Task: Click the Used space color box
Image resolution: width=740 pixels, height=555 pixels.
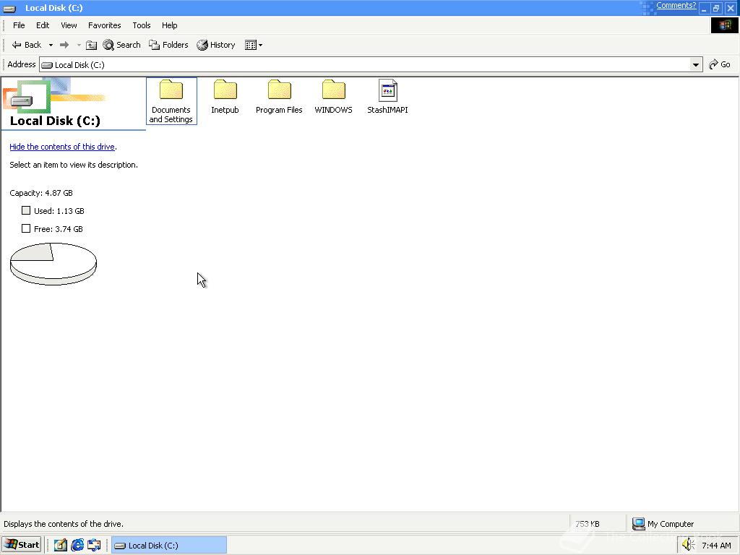Action: click(26, 210)
